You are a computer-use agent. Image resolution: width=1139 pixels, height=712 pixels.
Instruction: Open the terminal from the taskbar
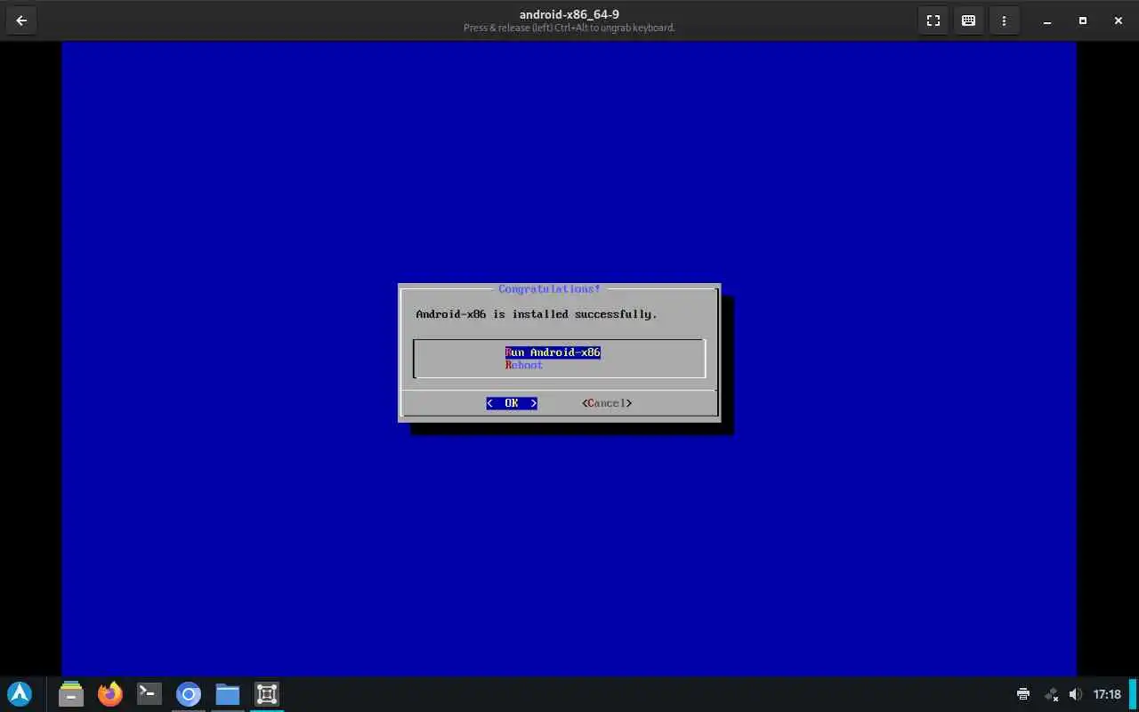click(149, 694)
